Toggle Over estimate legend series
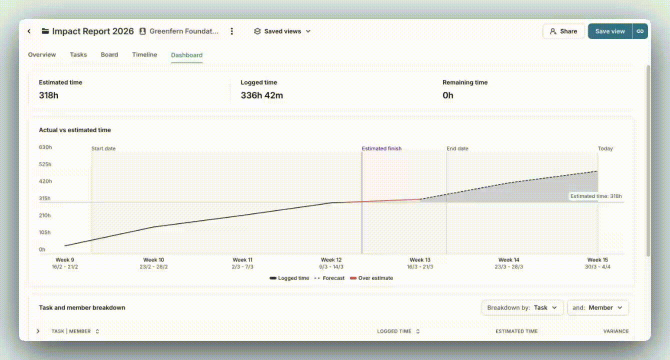Viewport: 670px width, 360px height. click(371, 278)
